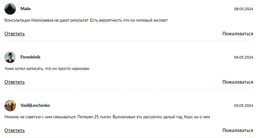
Task: Click Майк's comment text about Николаевка
Action: click(x=86, y=20)
